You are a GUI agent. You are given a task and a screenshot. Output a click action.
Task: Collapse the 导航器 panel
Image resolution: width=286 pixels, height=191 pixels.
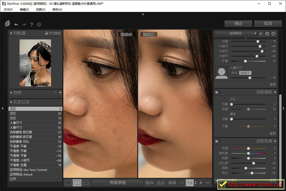11,33
